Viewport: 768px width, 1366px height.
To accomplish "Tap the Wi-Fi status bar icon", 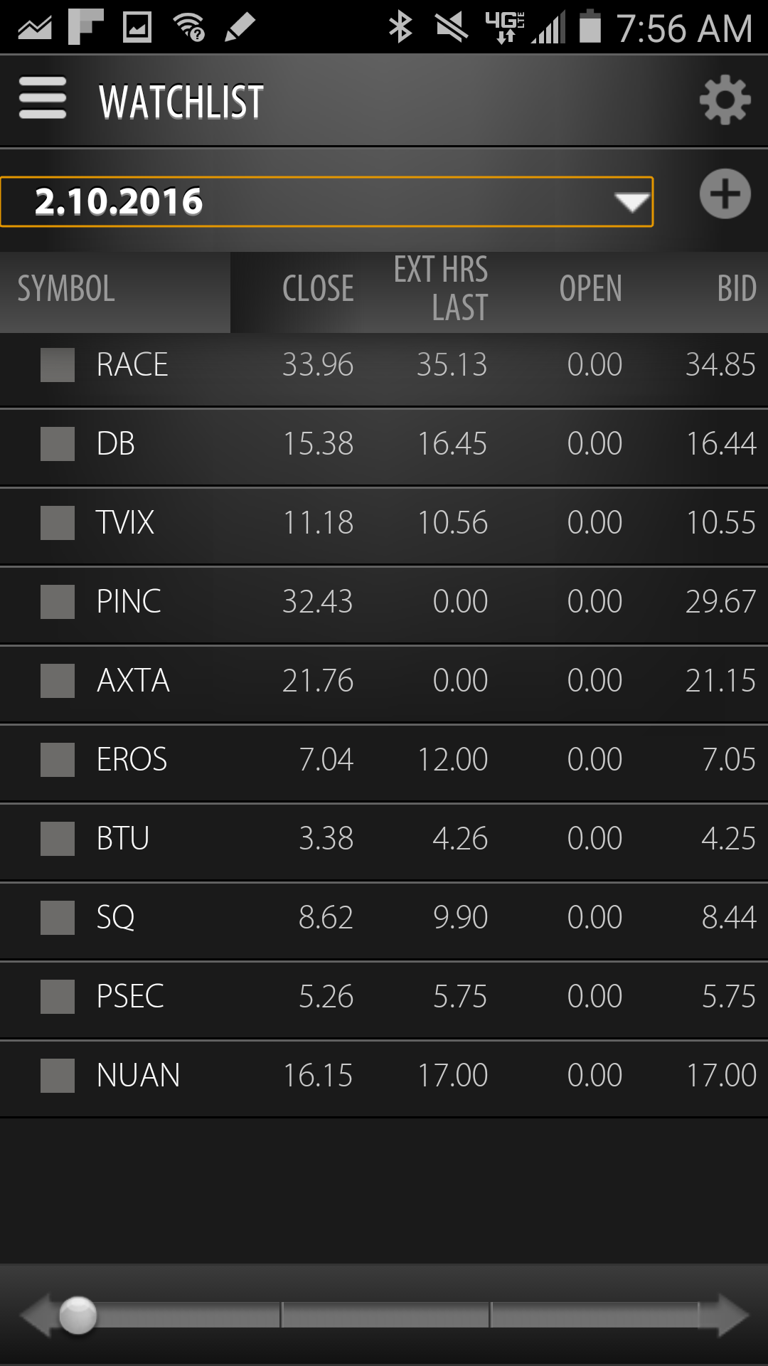I will coord(188,27).
